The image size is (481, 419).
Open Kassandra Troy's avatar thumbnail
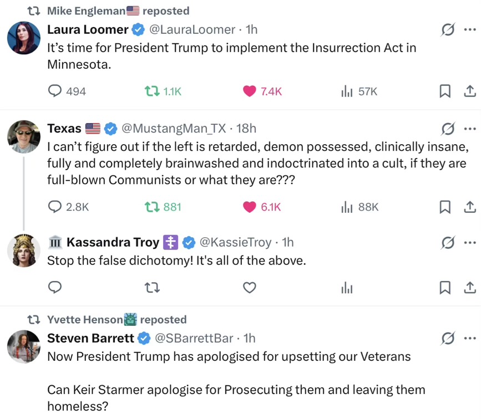[23, 251]
